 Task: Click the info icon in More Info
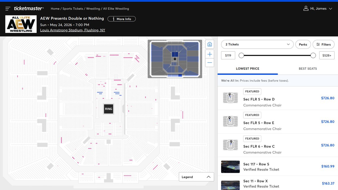(x=113, y=19)
